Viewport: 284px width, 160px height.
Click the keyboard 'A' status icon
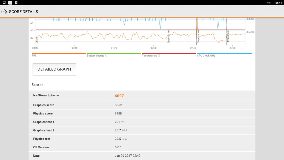click(16, 3)
